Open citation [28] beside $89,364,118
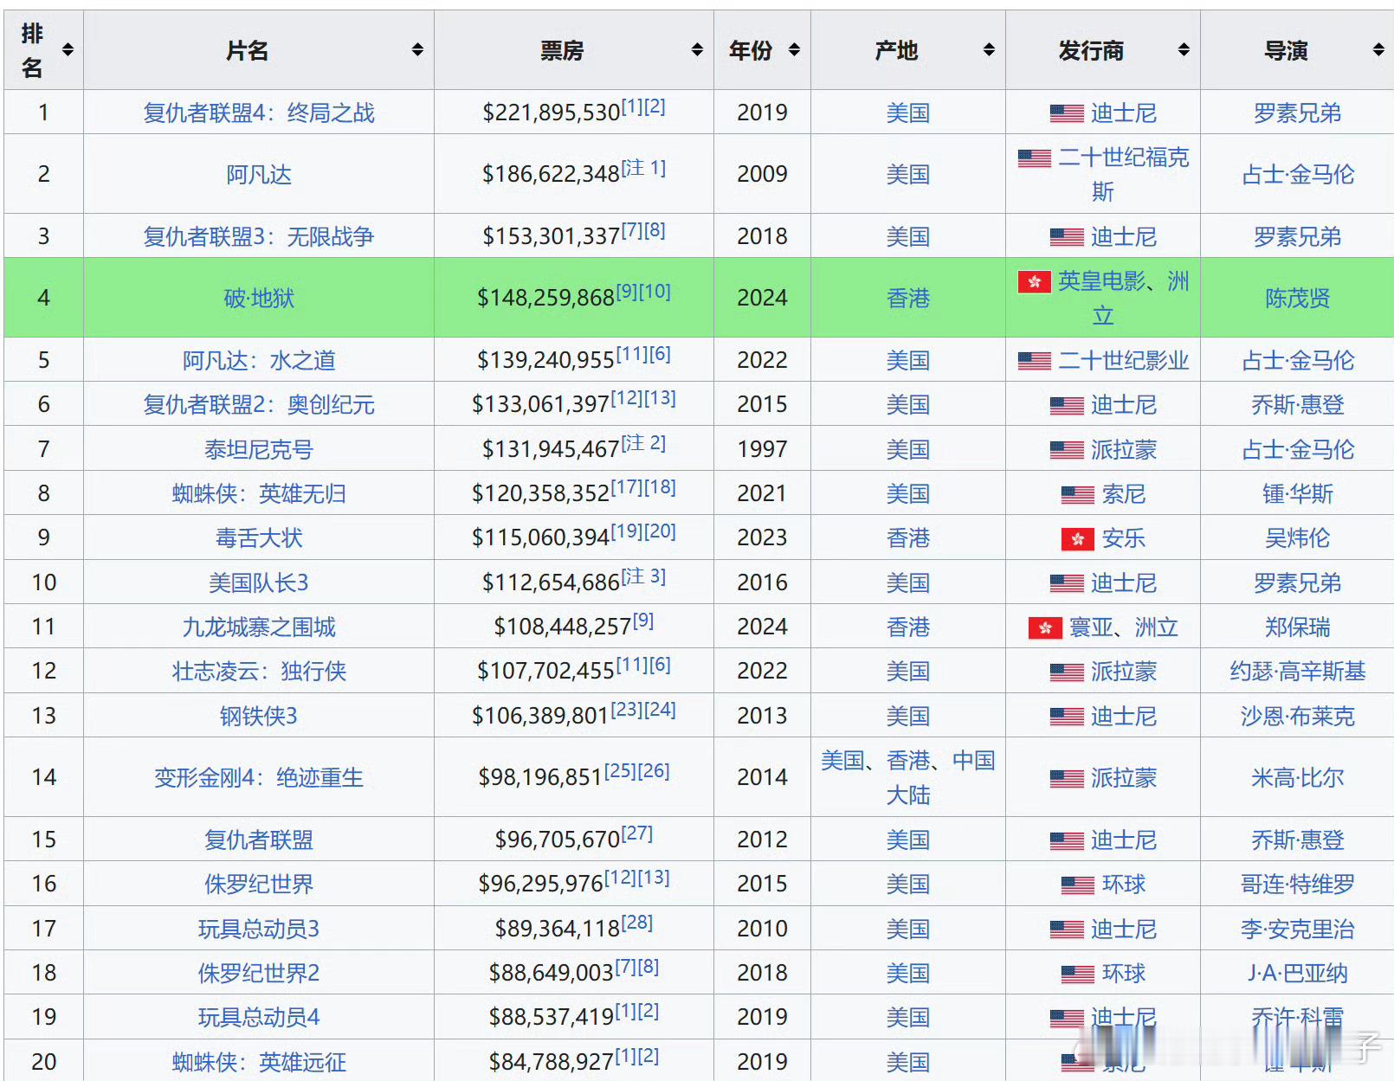 tap(637, 923)
